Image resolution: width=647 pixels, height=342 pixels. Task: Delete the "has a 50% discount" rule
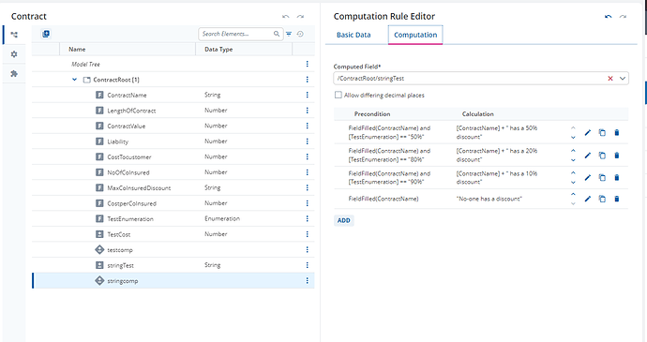pos(617,132)
